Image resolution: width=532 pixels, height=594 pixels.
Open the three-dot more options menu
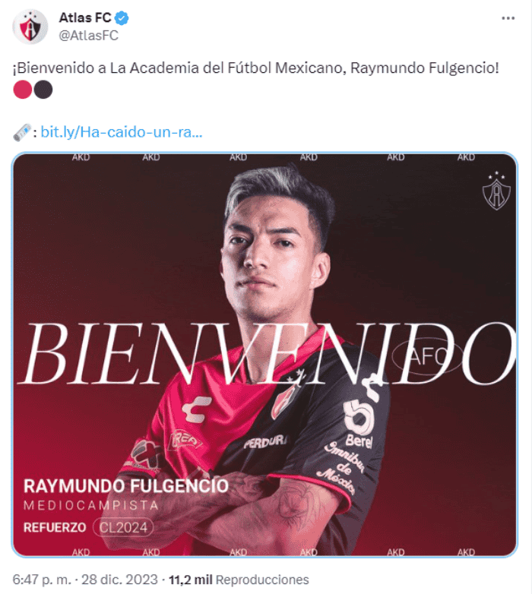[x=508, y=18]
